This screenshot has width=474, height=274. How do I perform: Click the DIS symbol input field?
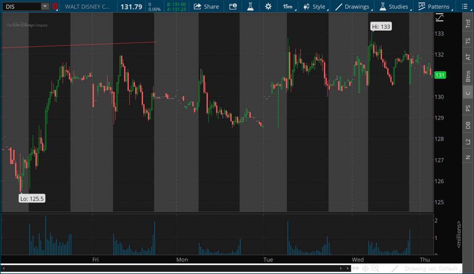coord(22,6)
